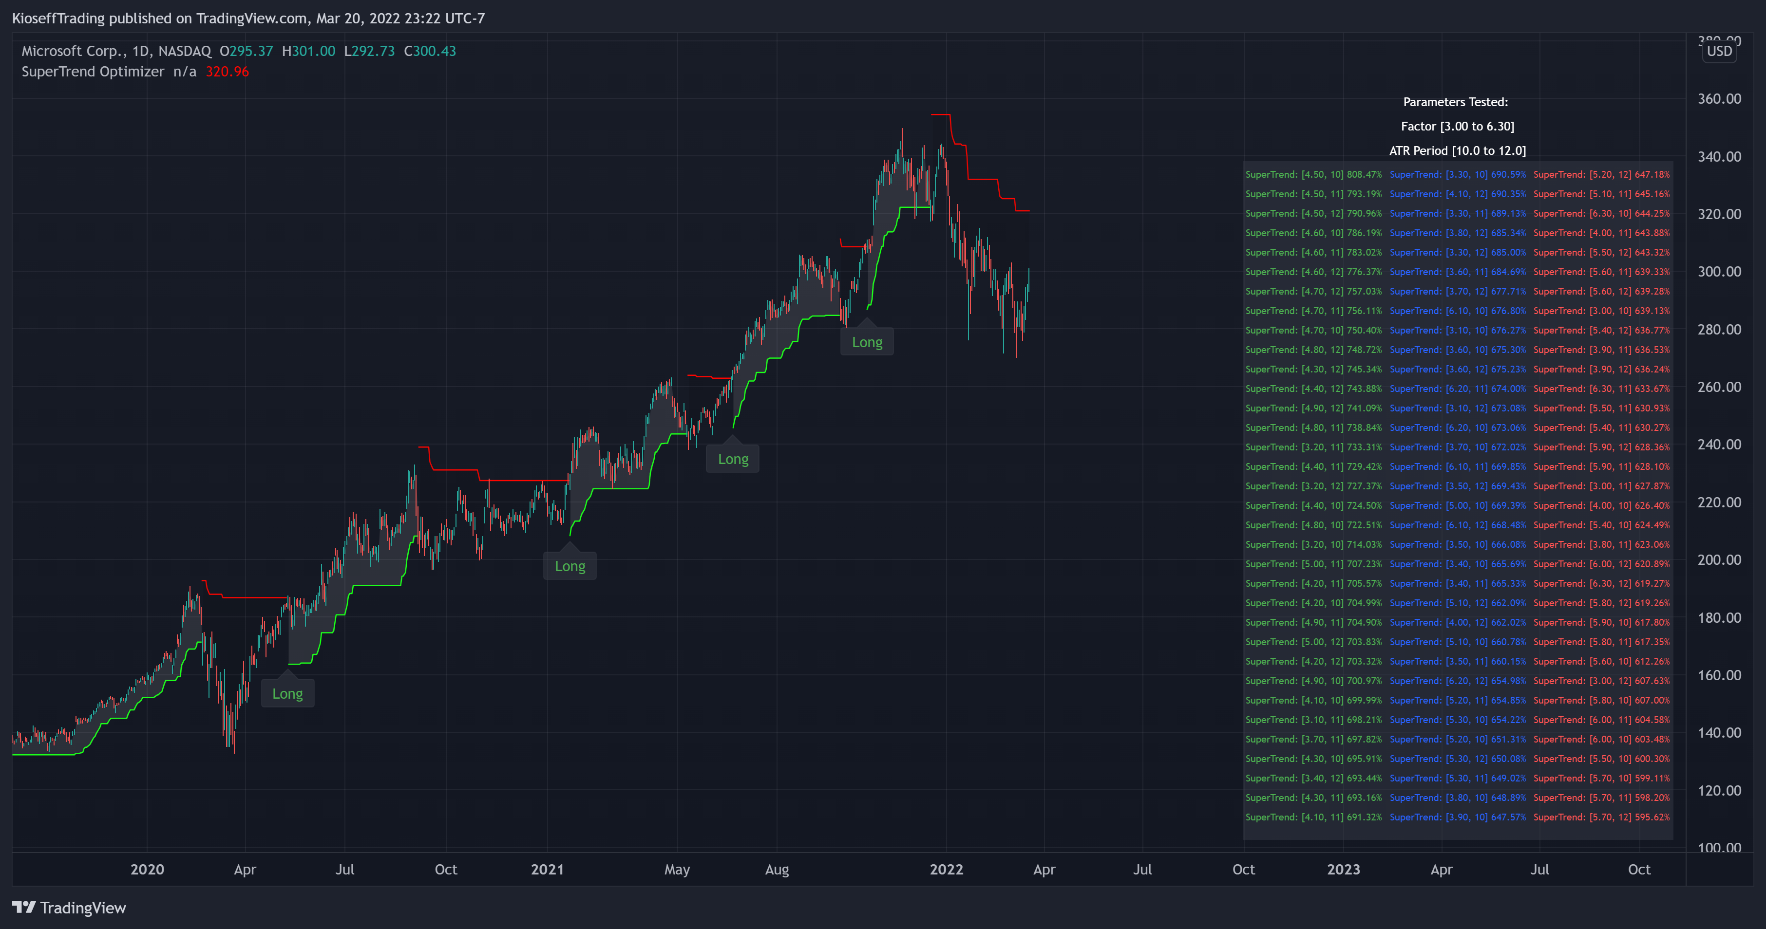Click the Long signal label near 240.00 level
This screenshot has width=1766, height=929.
[x=733, y=459]
